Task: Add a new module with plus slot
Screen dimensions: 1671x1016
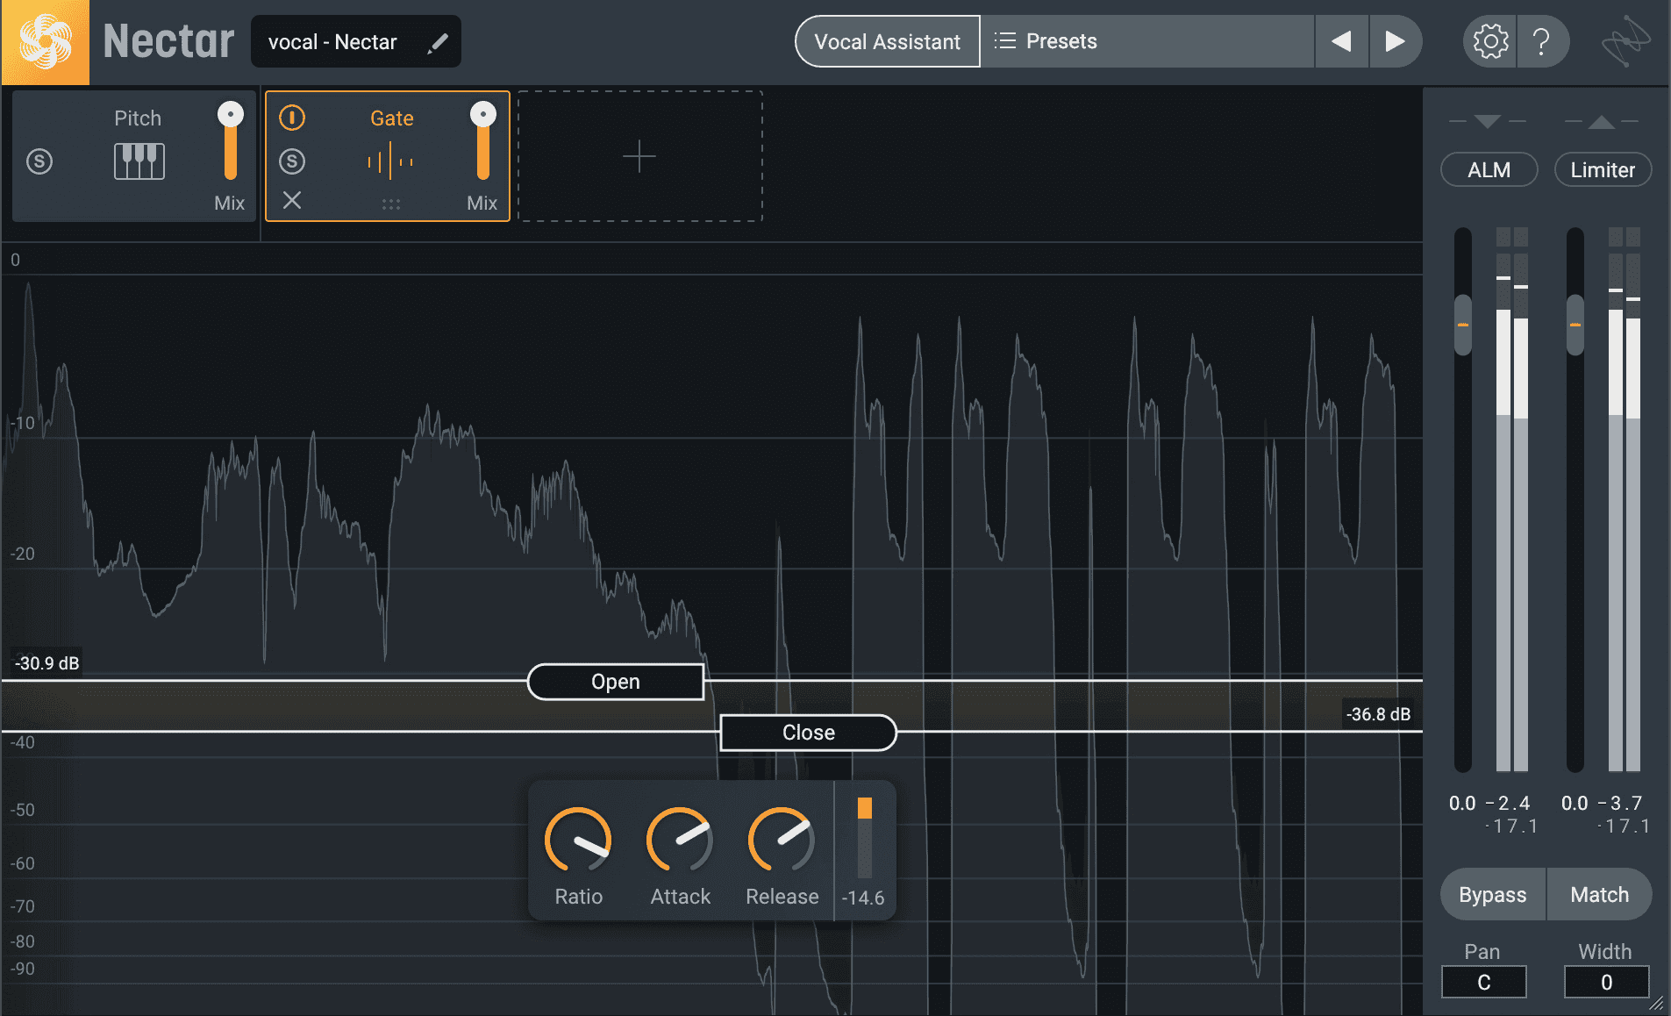Action: (639, 156)
